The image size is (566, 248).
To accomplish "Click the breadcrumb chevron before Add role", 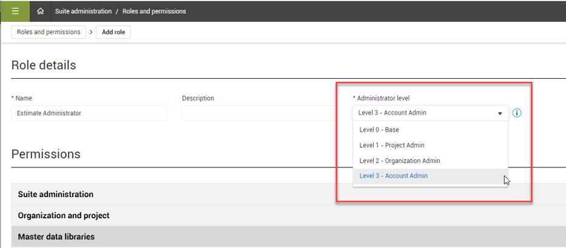I will click(x=90, y=32).
